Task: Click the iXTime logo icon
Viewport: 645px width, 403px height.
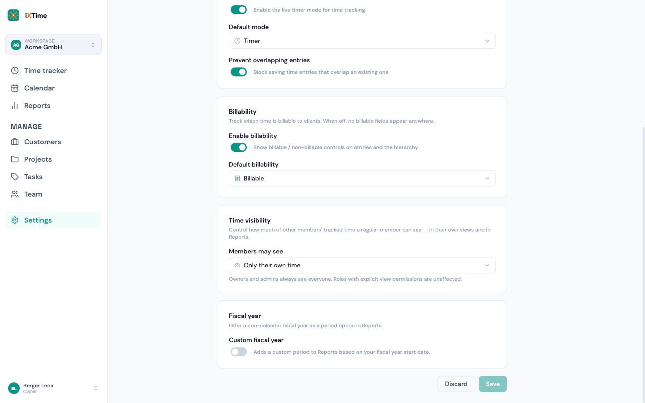Action: [x=13, y=15]
